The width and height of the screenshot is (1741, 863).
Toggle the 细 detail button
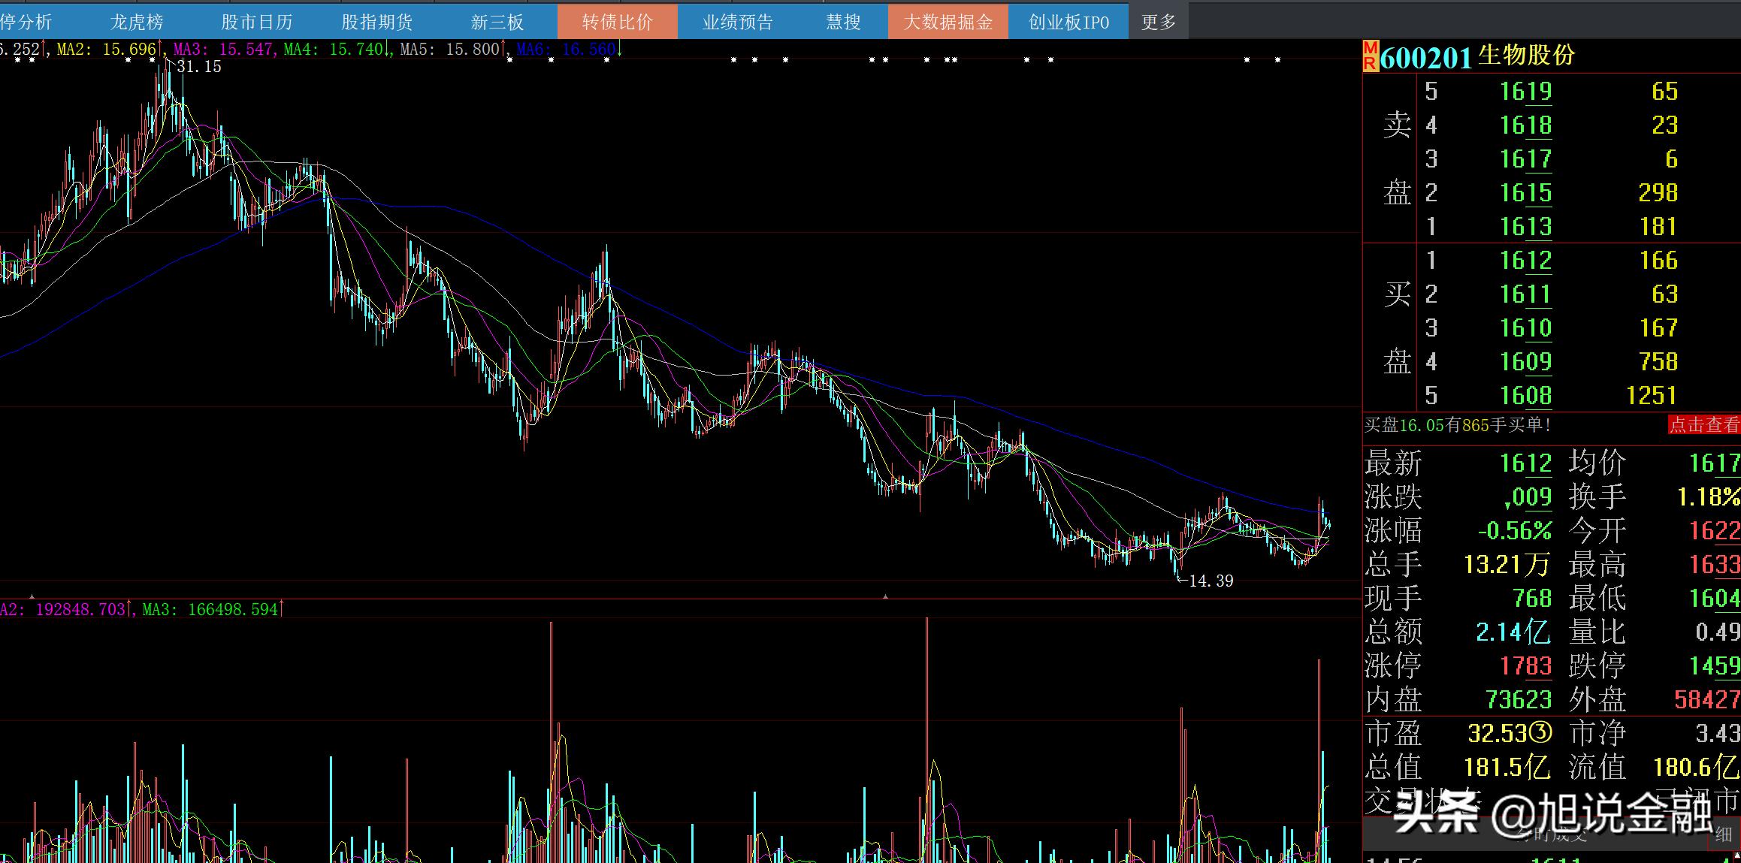pos(1723,833)
